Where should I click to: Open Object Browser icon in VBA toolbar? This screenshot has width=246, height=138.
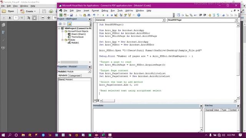[130, 15]
